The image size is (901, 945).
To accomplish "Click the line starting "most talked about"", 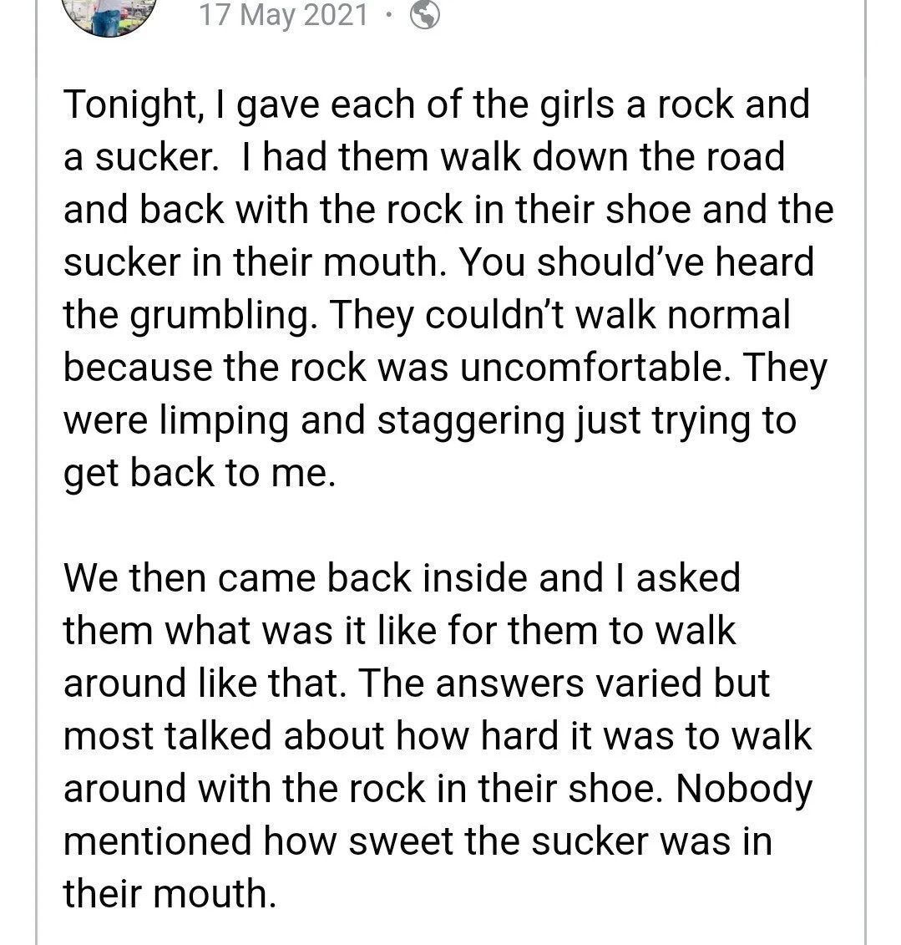I will [x=438, y=736].
